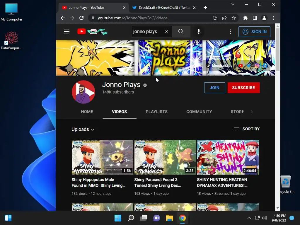Open Chrome three-dot menu

(274, 18)
